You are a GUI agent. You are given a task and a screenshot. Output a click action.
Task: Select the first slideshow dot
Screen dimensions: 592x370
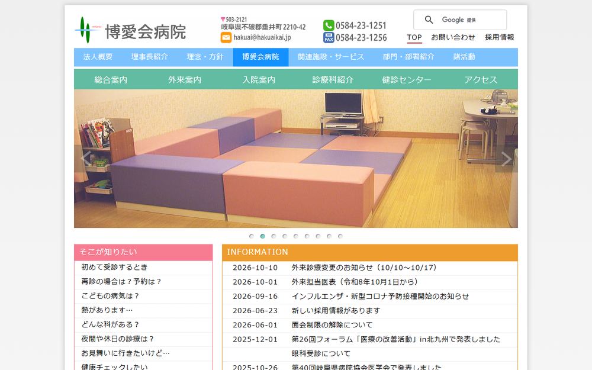pyautogui.click(x=252, y=236)
